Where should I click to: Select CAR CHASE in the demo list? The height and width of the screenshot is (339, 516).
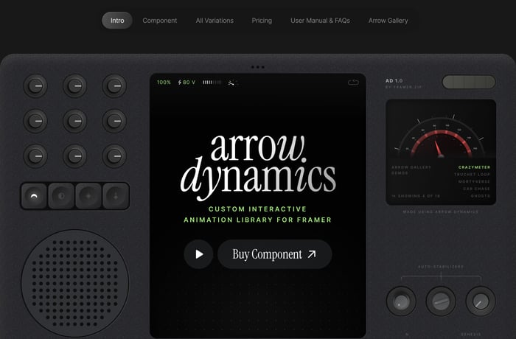(x=476, y=189)
